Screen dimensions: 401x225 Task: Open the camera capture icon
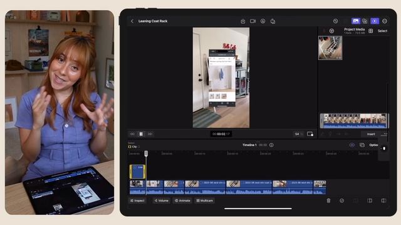(x=253, y=21)
